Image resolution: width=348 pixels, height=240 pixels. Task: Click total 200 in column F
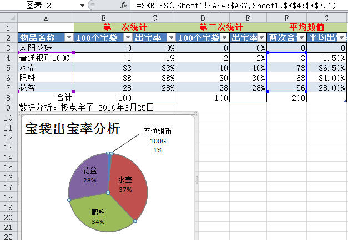(286, 97)
